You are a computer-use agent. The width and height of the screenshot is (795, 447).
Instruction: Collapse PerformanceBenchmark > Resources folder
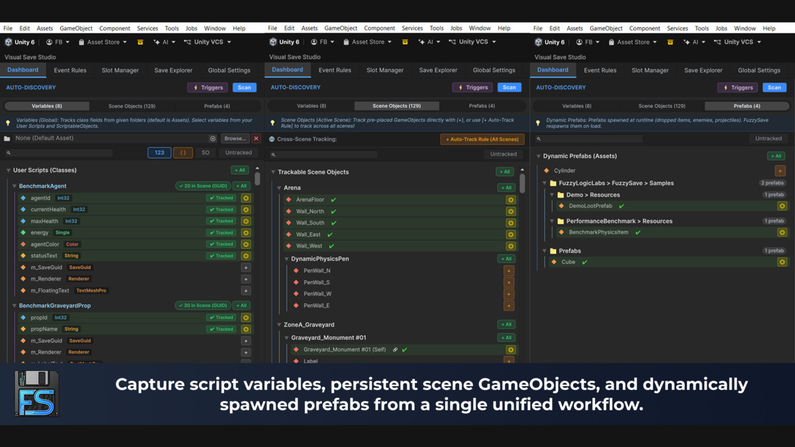point(553,221)
